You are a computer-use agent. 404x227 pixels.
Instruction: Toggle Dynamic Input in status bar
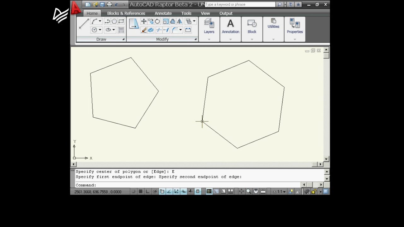(183, 191)
